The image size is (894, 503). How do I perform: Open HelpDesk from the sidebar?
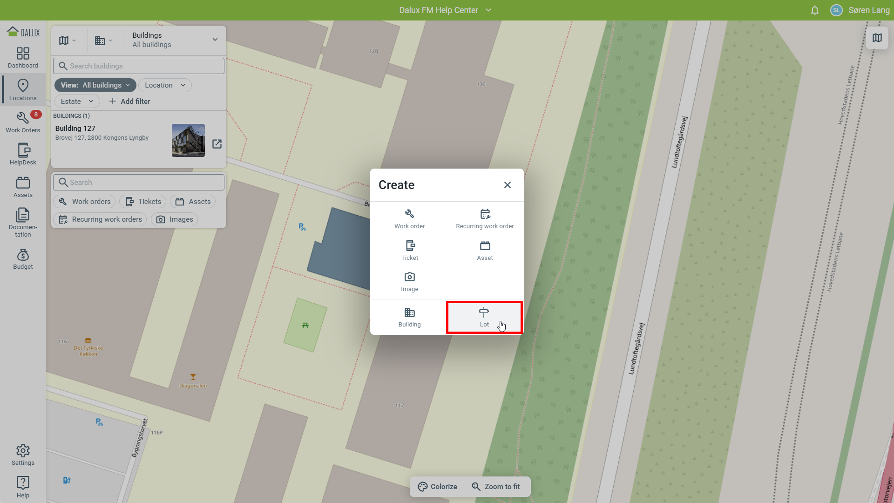pyautogui.click(x=23, y=154)
